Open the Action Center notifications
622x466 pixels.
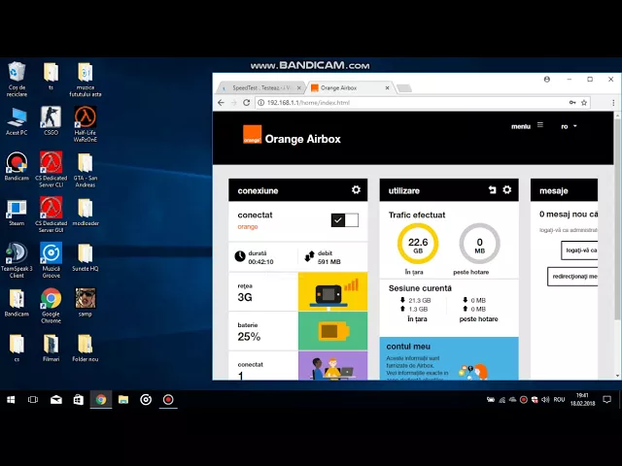tap(606, 399)
